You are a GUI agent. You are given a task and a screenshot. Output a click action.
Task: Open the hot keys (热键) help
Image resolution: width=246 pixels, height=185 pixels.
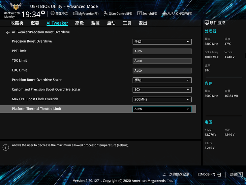pos(236,174)
